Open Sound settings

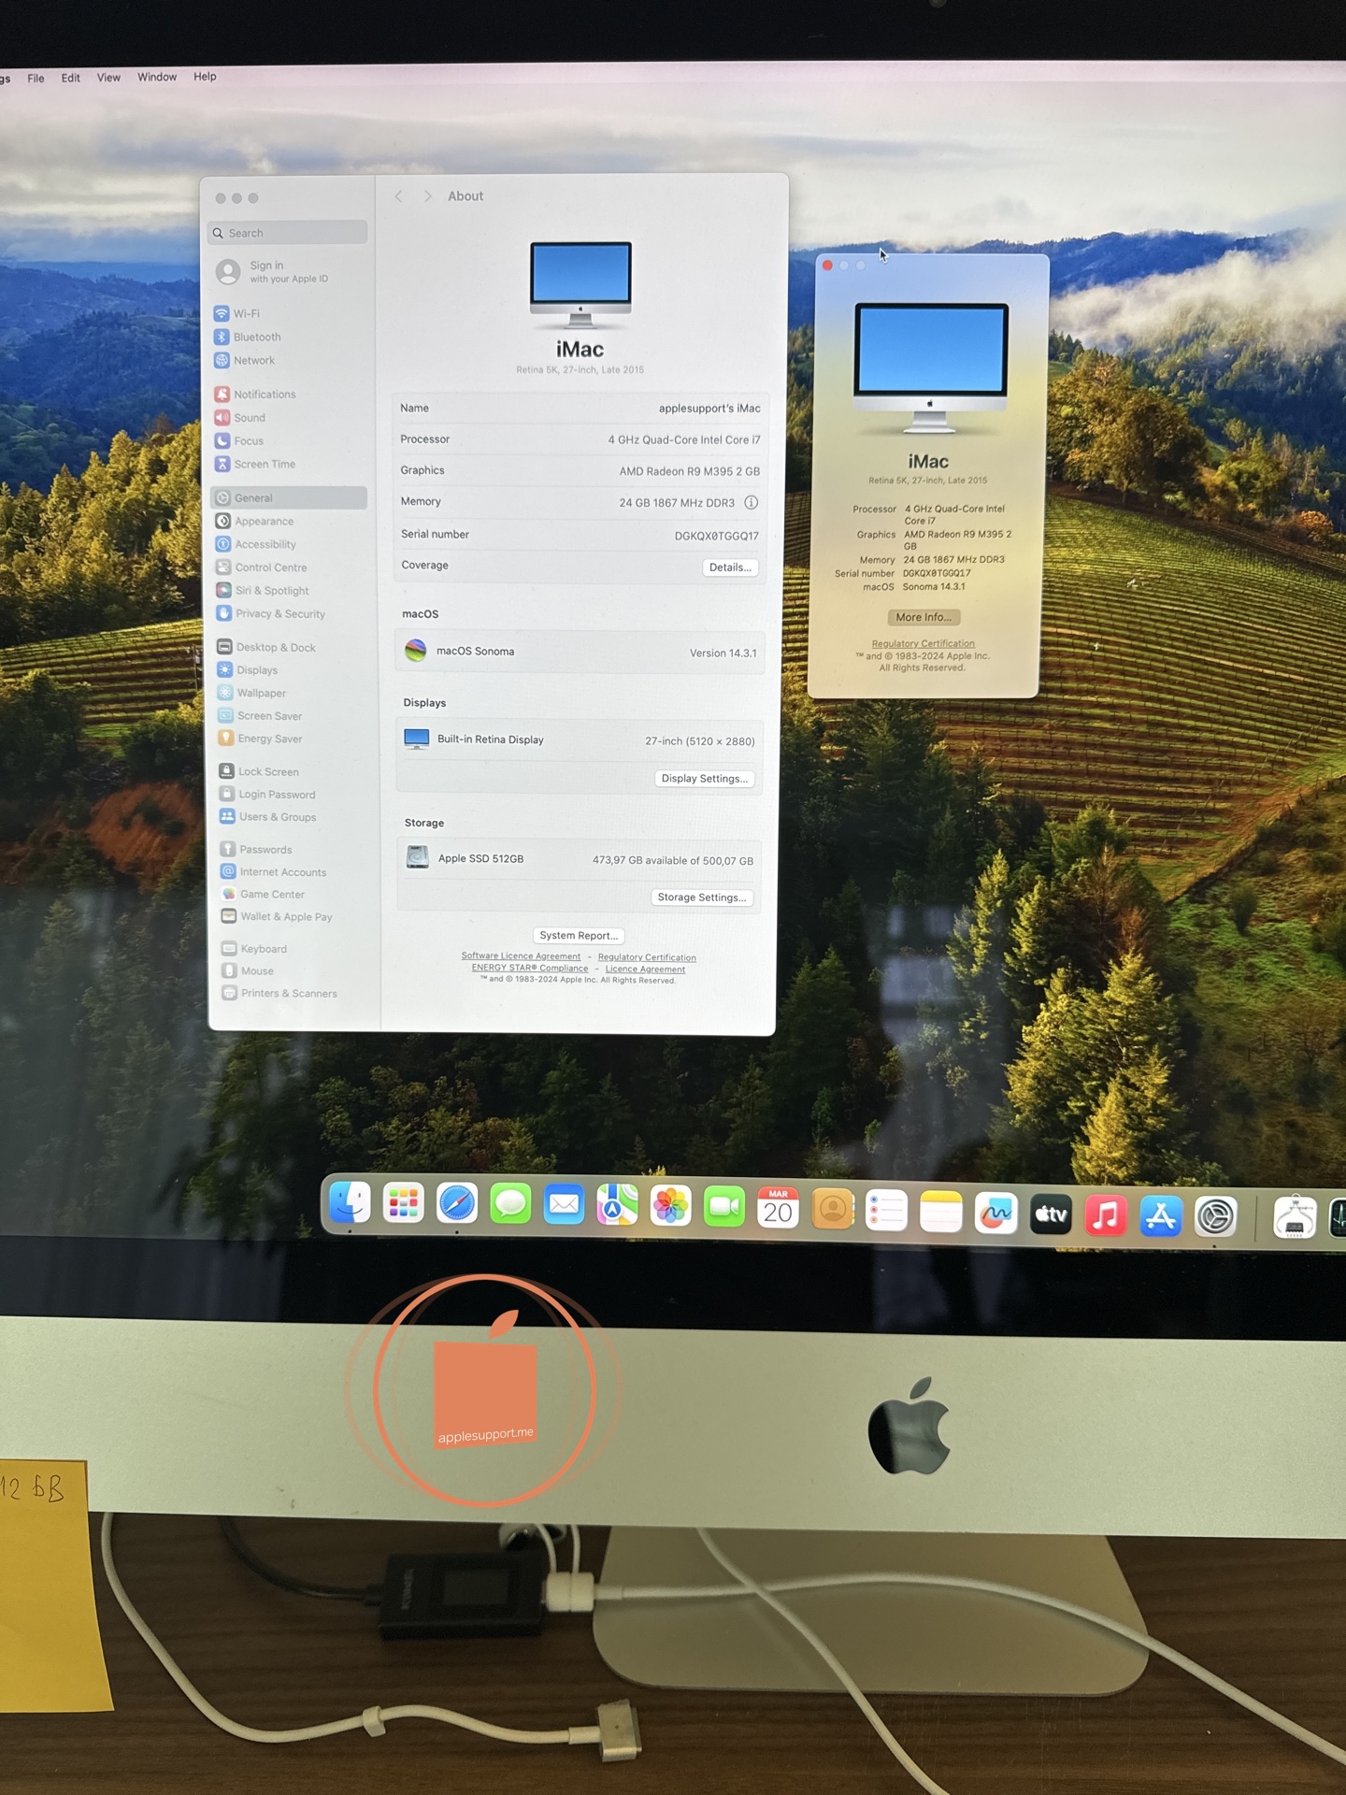pos(240,418)
